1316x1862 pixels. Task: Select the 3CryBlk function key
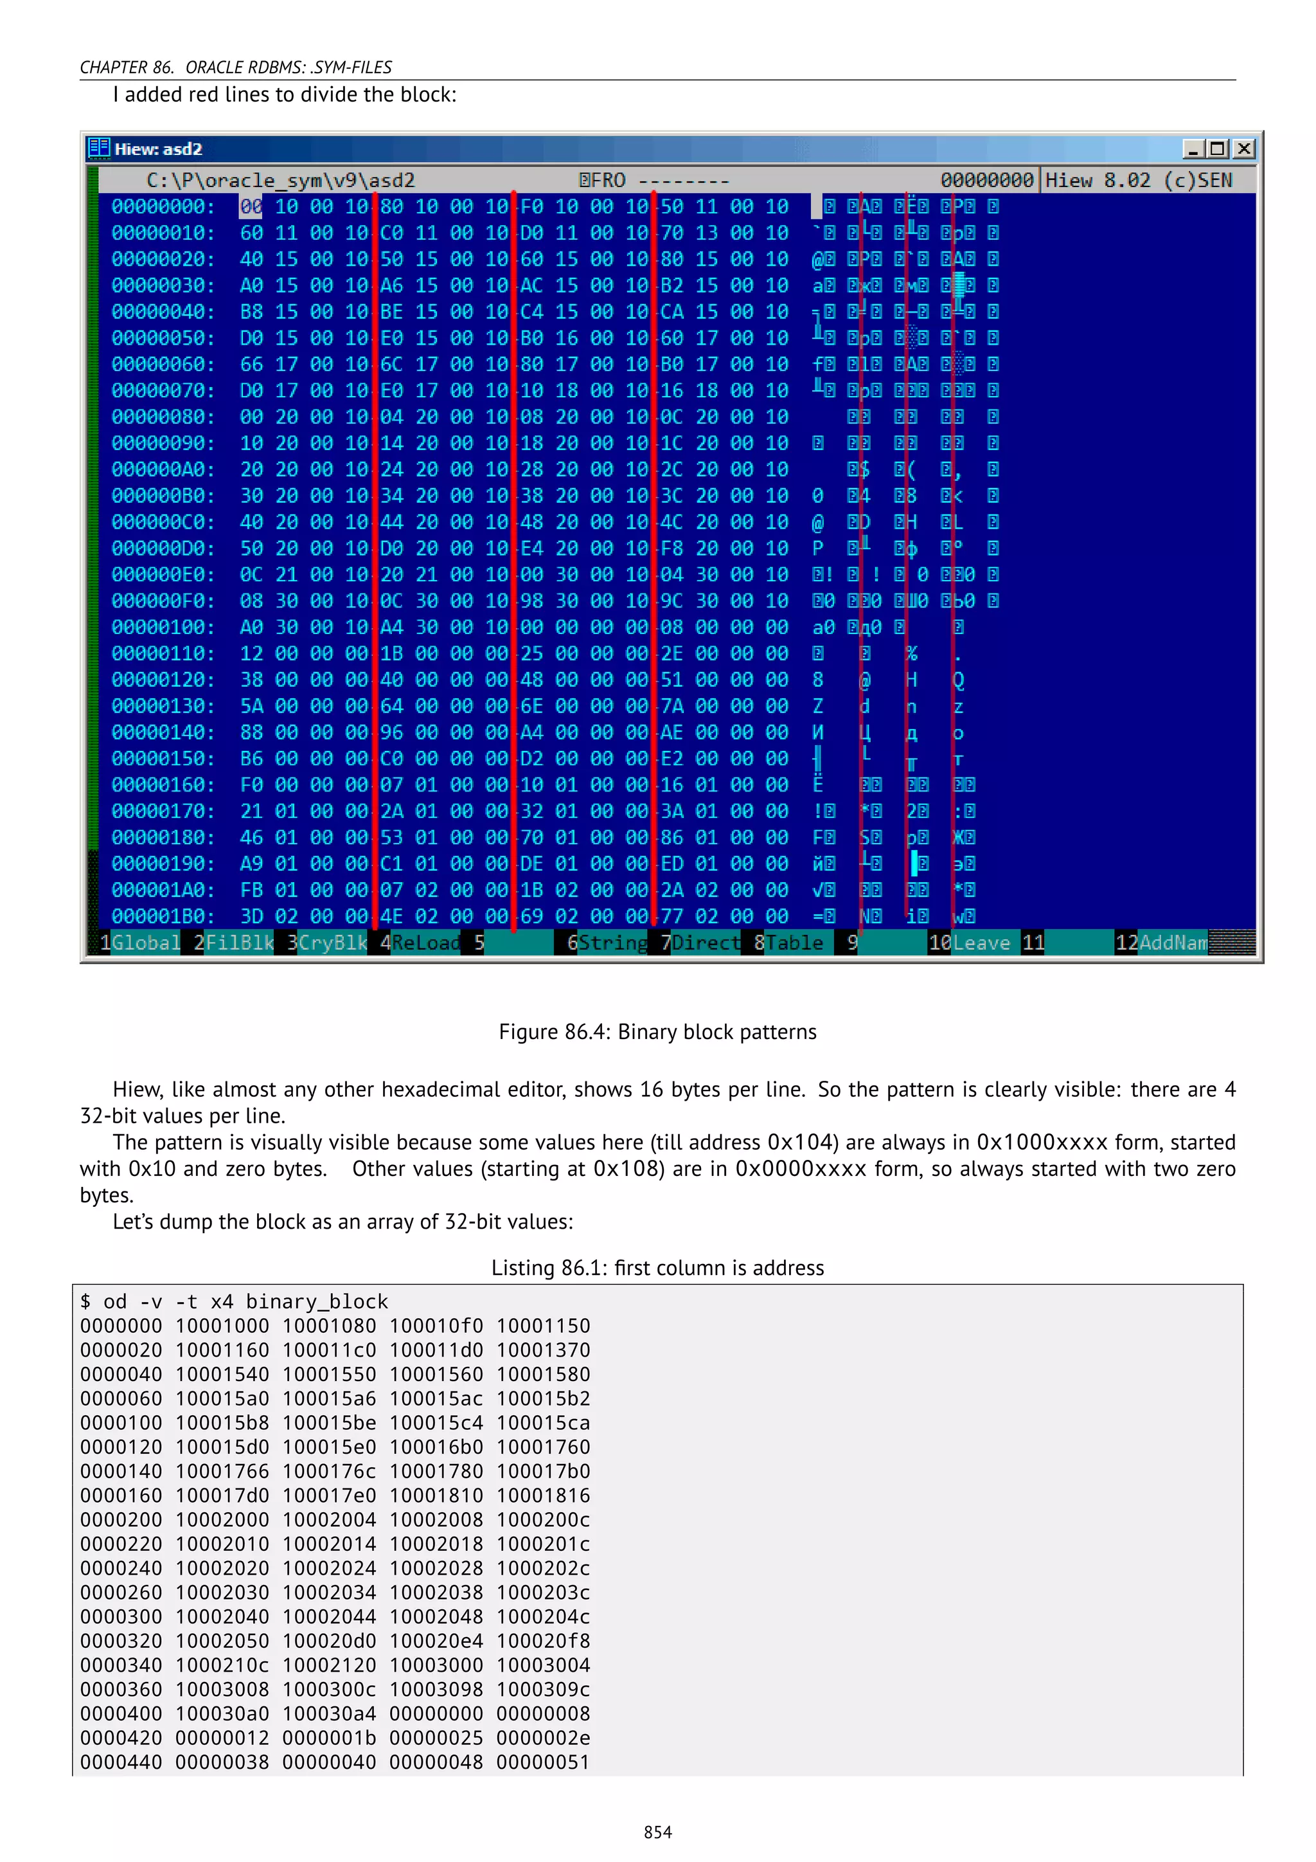tap(326, 943)
